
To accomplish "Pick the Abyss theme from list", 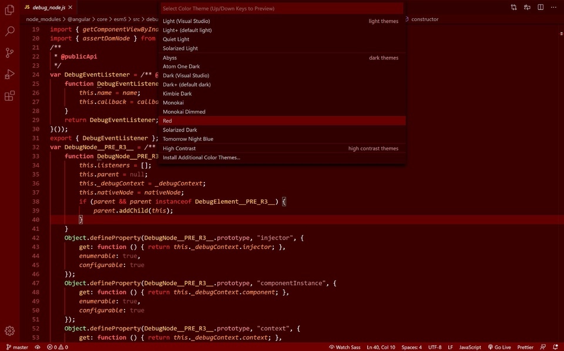I will point(170,58).
